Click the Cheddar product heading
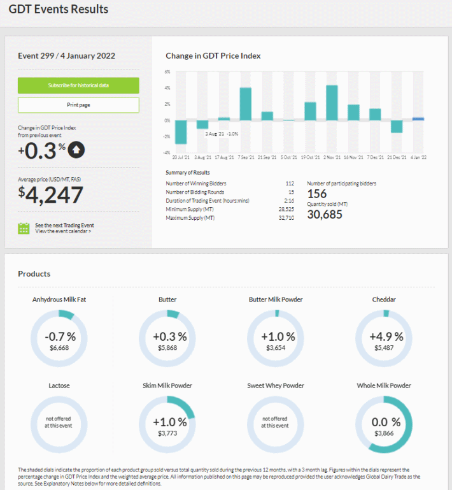452x490 pixels. pos(384,299)
